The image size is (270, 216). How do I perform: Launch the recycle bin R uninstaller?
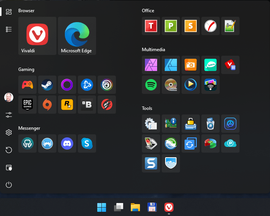coord(210,124)
